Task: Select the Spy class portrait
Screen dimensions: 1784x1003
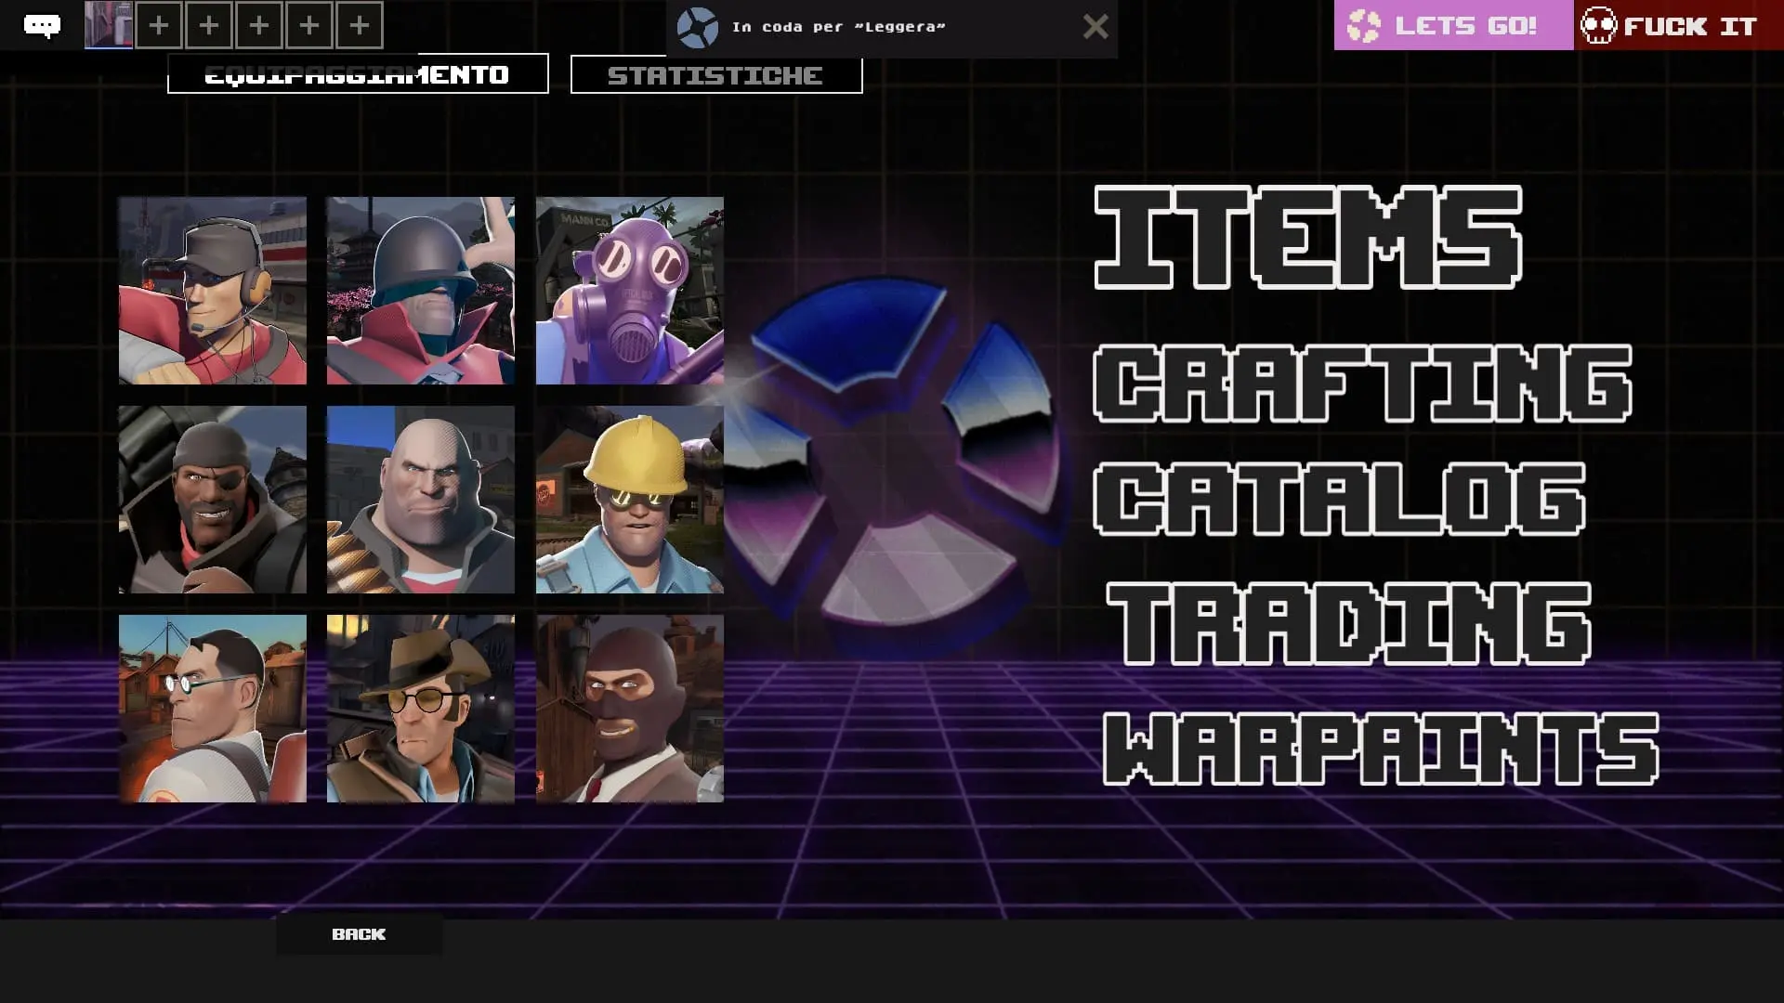Action: (629, 708)
